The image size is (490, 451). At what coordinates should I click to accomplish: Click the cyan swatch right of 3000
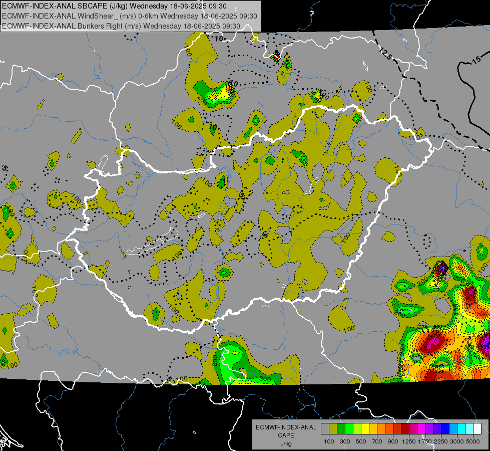point(461,429)
